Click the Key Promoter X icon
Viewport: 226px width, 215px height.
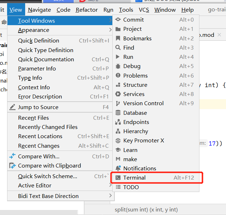118,141
